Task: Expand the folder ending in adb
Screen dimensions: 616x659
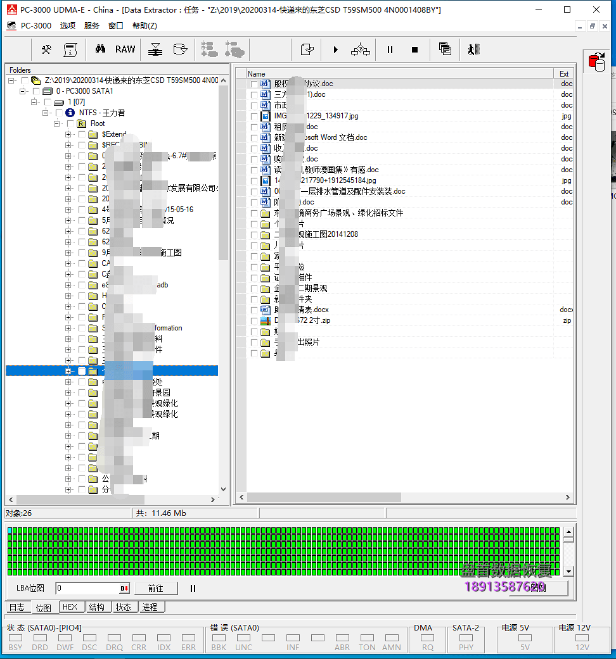Action: point(68,285)
